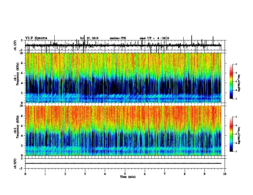Viewport: 253px width, 195px height.
Task: Click the "station=ITK" header label
Action: 118,38
